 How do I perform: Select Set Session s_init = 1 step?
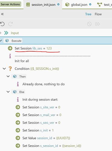pos(38,130)
